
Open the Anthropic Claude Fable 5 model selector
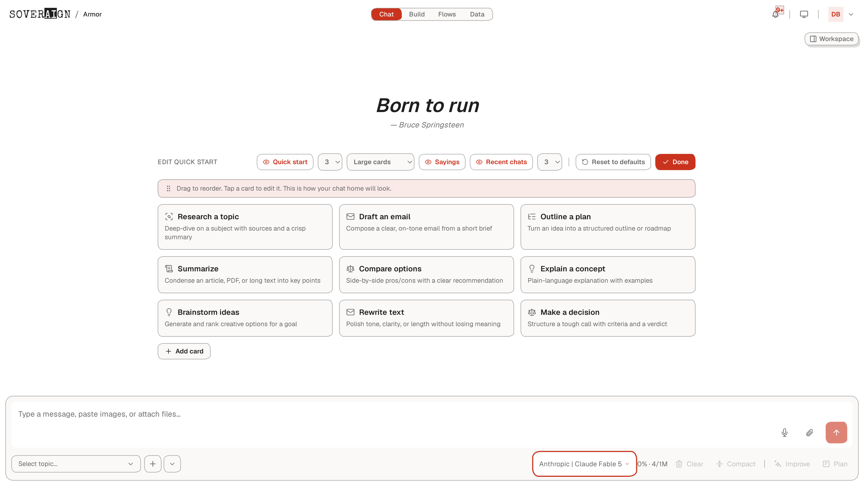click(584, 464)
